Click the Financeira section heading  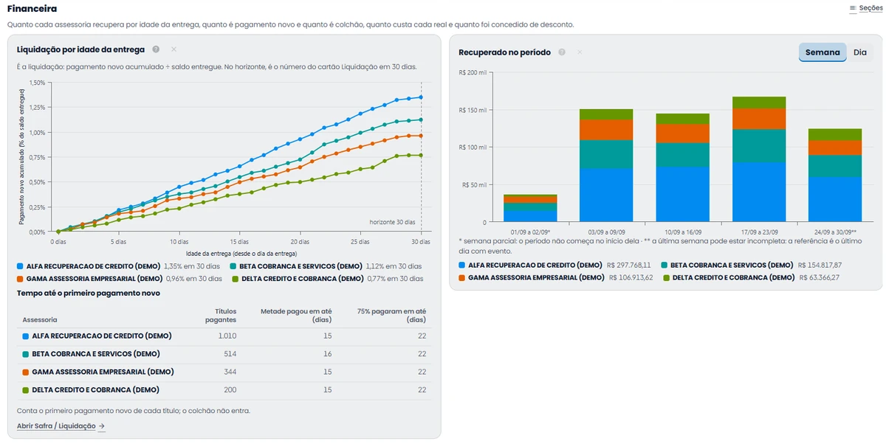[32, 9]
